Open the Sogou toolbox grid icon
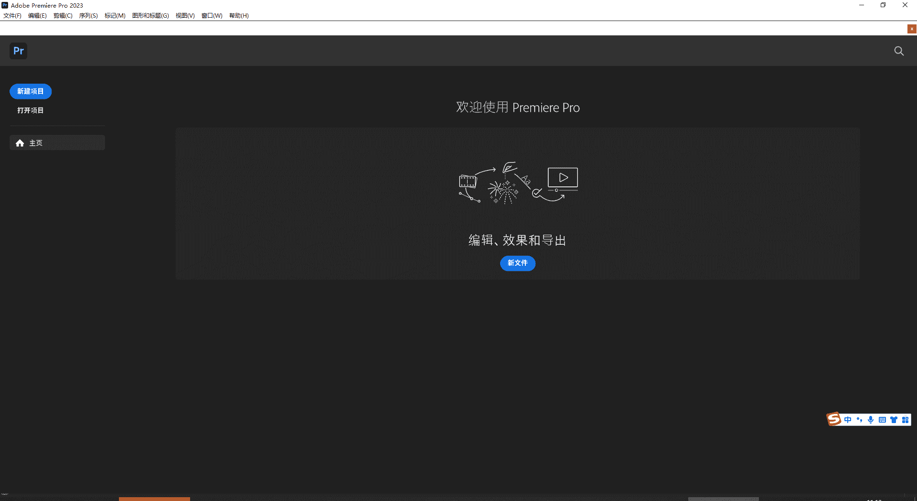 pyautogui.click(x=905, y=420)
